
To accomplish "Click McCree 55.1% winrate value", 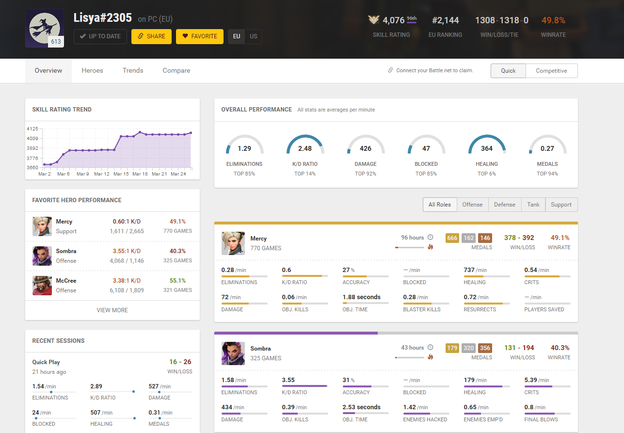I will click(x=178, y=281).
